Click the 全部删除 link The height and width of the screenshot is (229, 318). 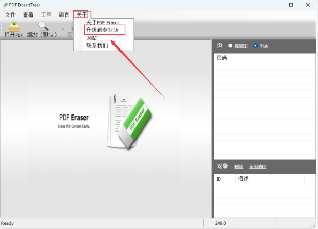[258, 167]
